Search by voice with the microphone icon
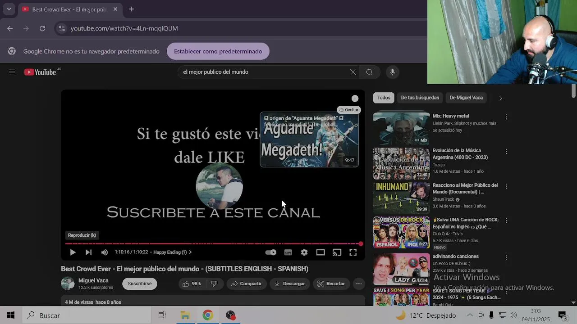The image size is (577, 324). [x=393, y=72]
